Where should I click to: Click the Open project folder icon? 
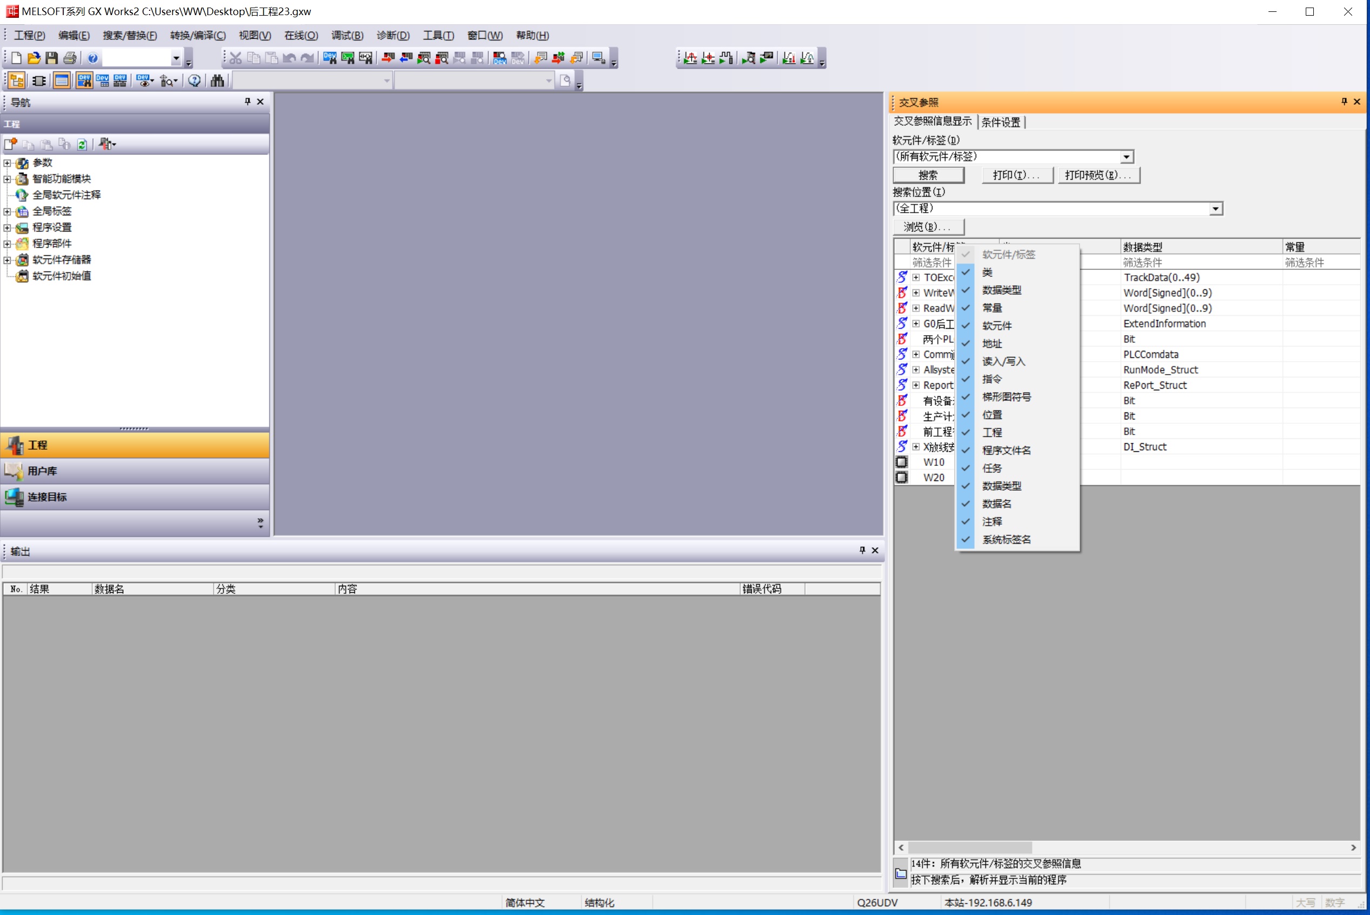tap(34, 58)
